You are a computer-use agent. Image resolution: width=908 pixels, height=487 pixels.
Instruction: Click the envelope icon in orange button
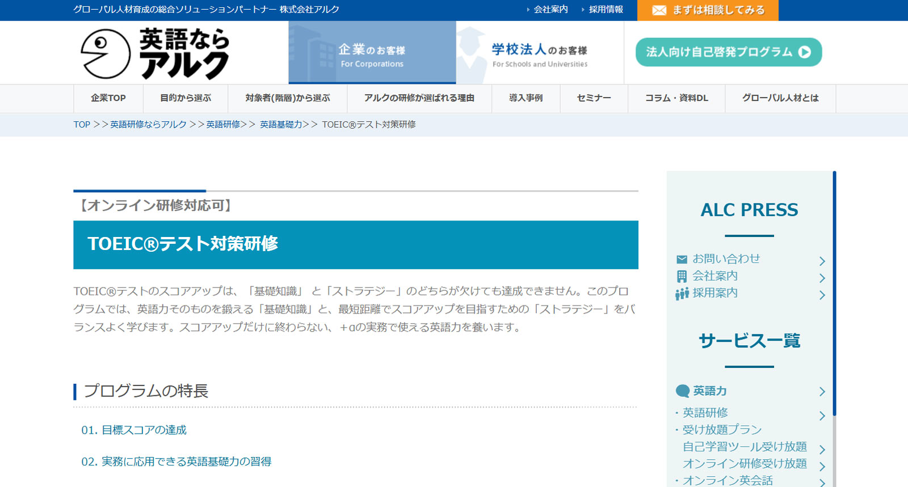pos(659,10)
